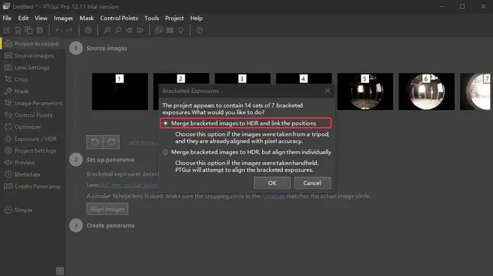This screenshot has width=493, height=276.
Task: Open Metadata in the sidebar
Action: coord(33,174)
